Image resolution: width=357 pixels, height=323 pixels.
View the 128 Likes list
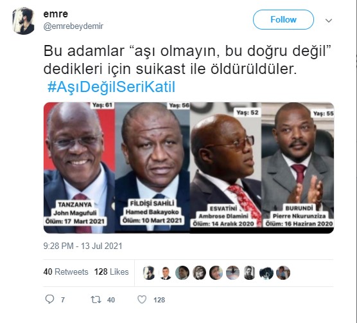click(x=111, y=272)
